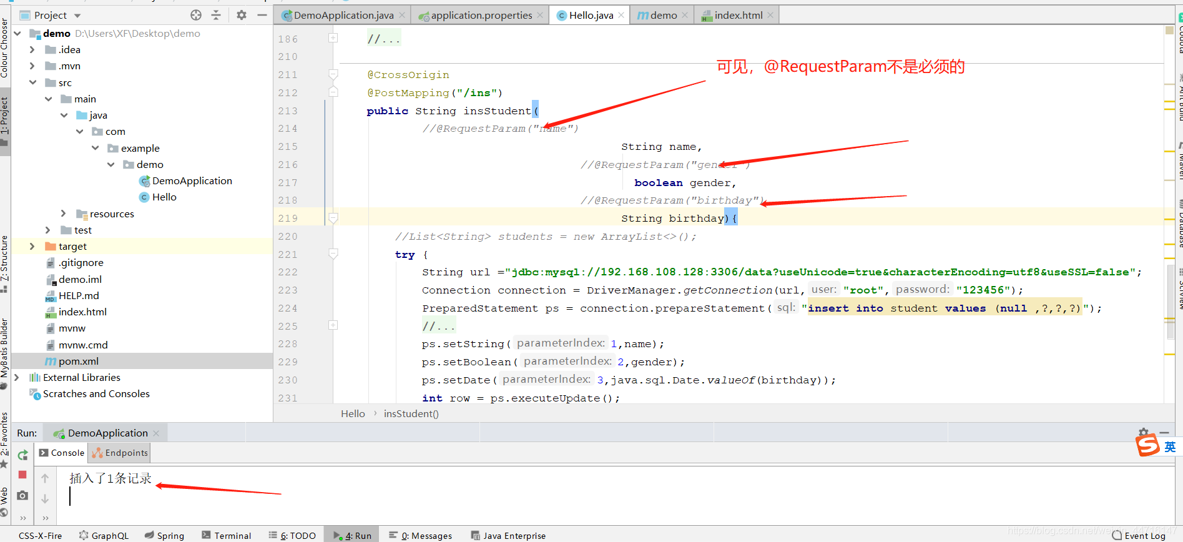Open Java Enterprise tool window

click(508, 536)
